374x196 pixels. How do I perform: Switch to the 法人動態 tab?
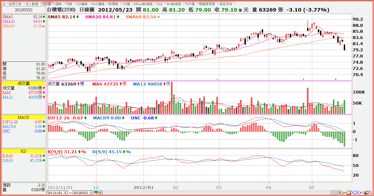(x=32, y=4)
